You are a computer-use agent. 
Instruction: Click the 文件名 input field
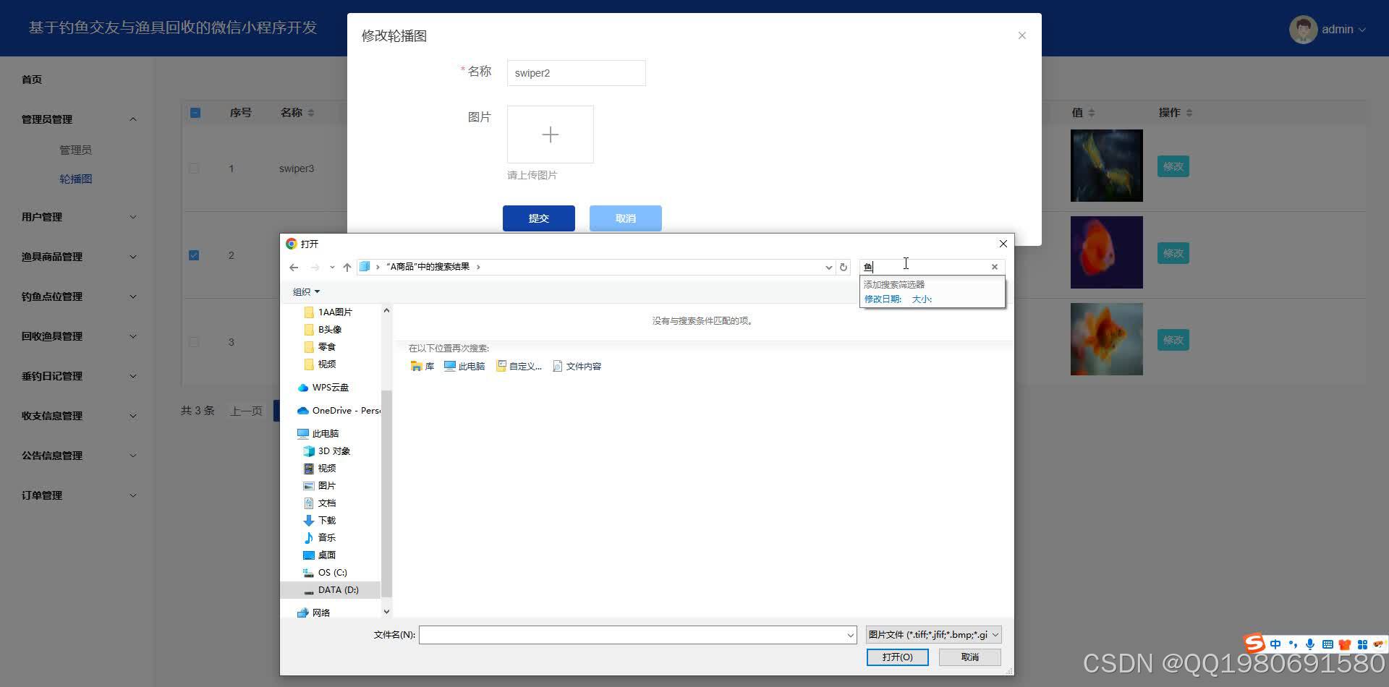pos(637,634)
